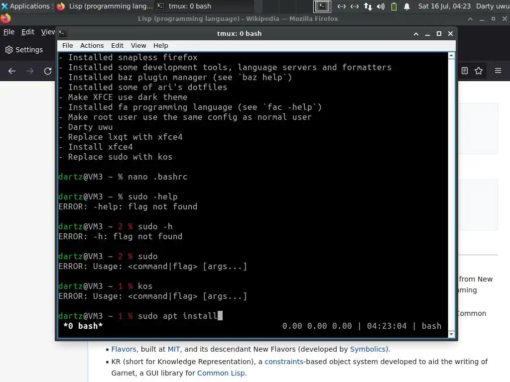Viewport: 510px width, 382px height.
Task: Open terminal View menu
Action: pyautogui.click(x=138, y=45)
